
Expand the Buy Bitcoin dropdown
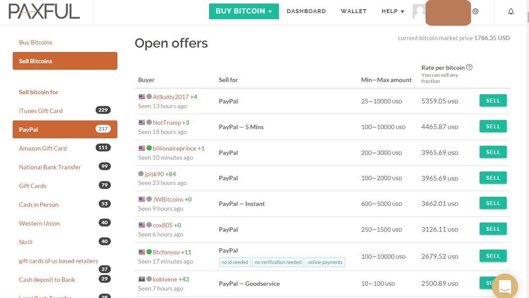pos(244,11)
